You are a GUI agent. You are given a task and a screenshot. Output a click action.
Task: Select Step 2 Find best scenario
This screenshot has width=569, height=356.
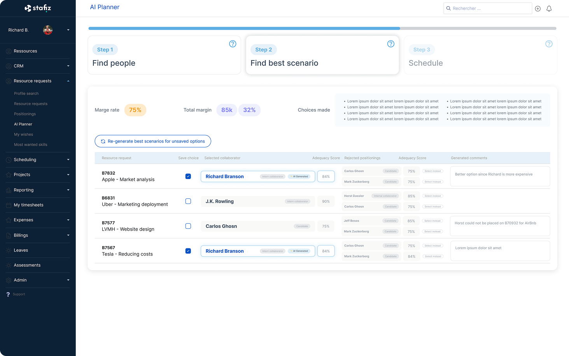[322, 55]
